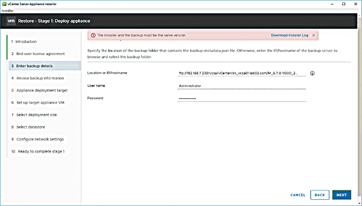362x206 pixels.
Task: Click the backup folder instruction paragraph
Action: click(x=212, y=54)
